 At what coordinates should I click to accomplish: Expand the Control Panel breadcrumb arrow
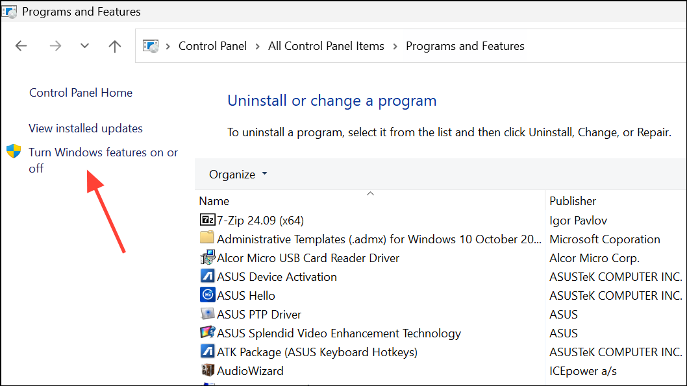click(258, 46)
